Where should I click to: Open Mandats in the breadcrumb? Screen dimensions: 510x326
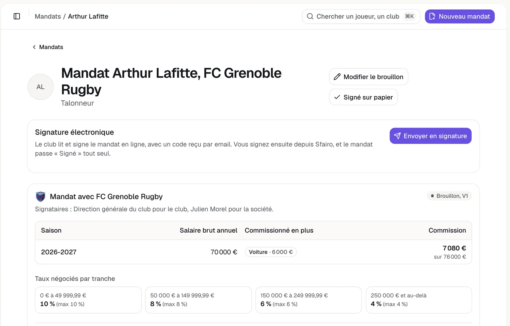[48, 16]
